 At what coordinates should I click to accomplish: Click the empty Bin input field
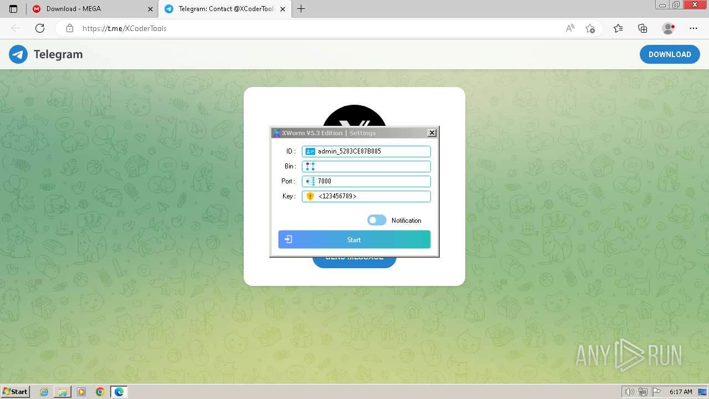coord(366,166)
